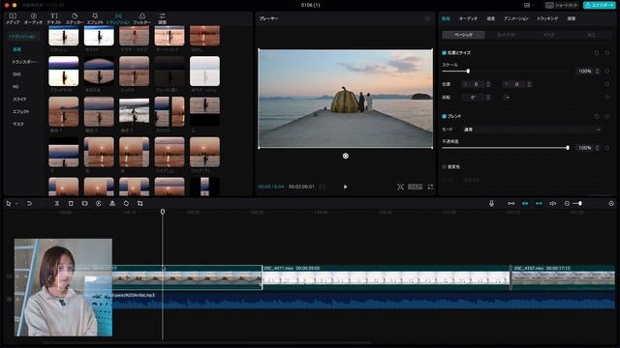Select the ベーシック sub-tab
Screen dimensions: 620x348
pyautogui.click(x=463, y=35)
